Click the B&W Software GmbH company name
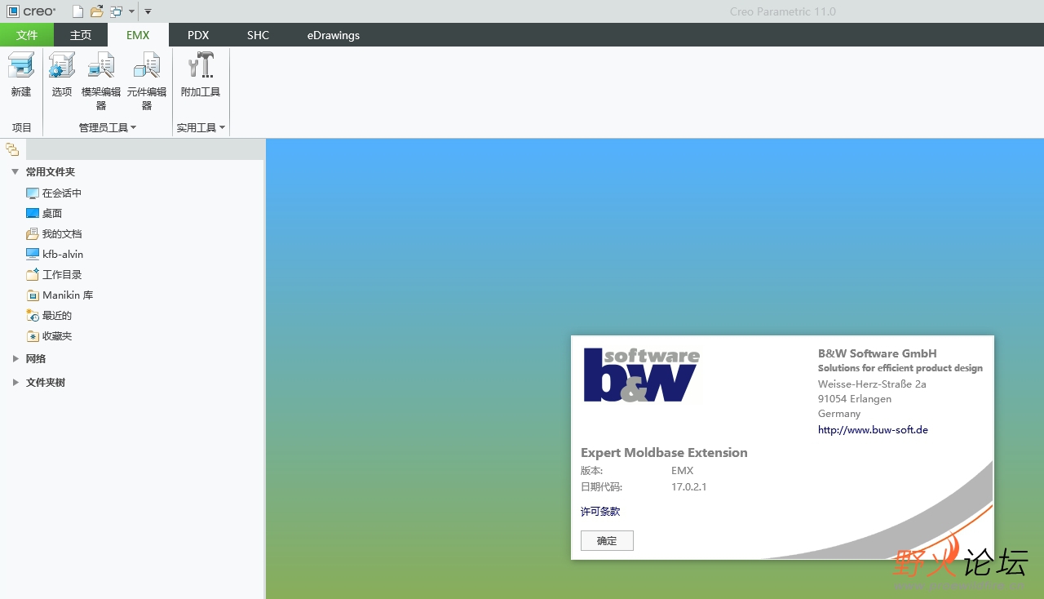This screenshot has height=599, width=1044. pos(878,353)
